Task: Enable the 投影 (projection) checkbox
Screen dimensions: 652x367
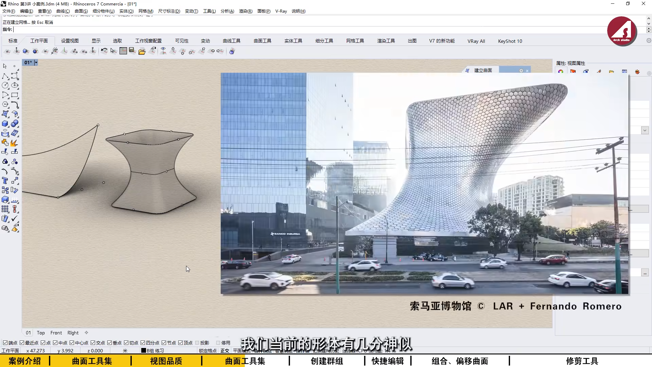Action: click(197, 343)
